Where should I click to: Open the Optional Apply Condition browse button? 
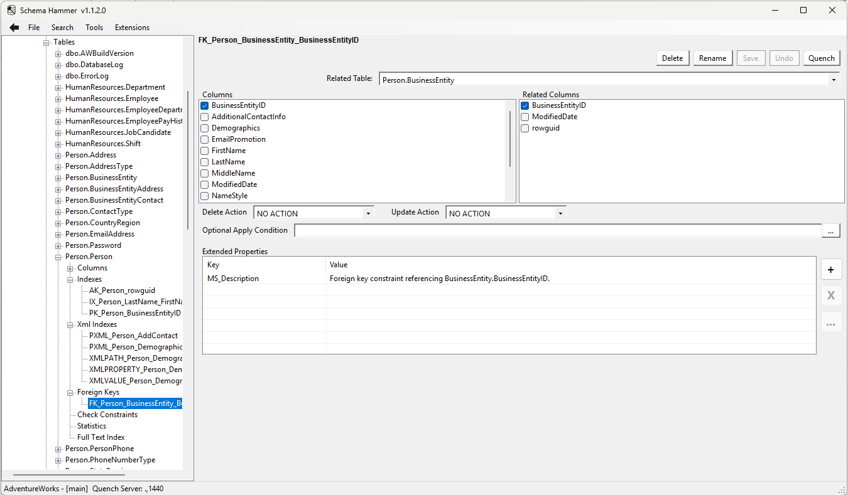point(830,230)
